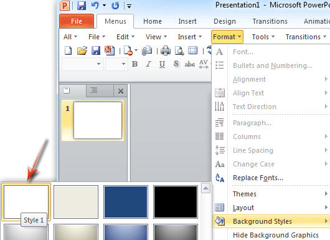Select cream Style 2 background swatch
The width and height of the screenshot is (330, 240).
[x=76, y=202]
